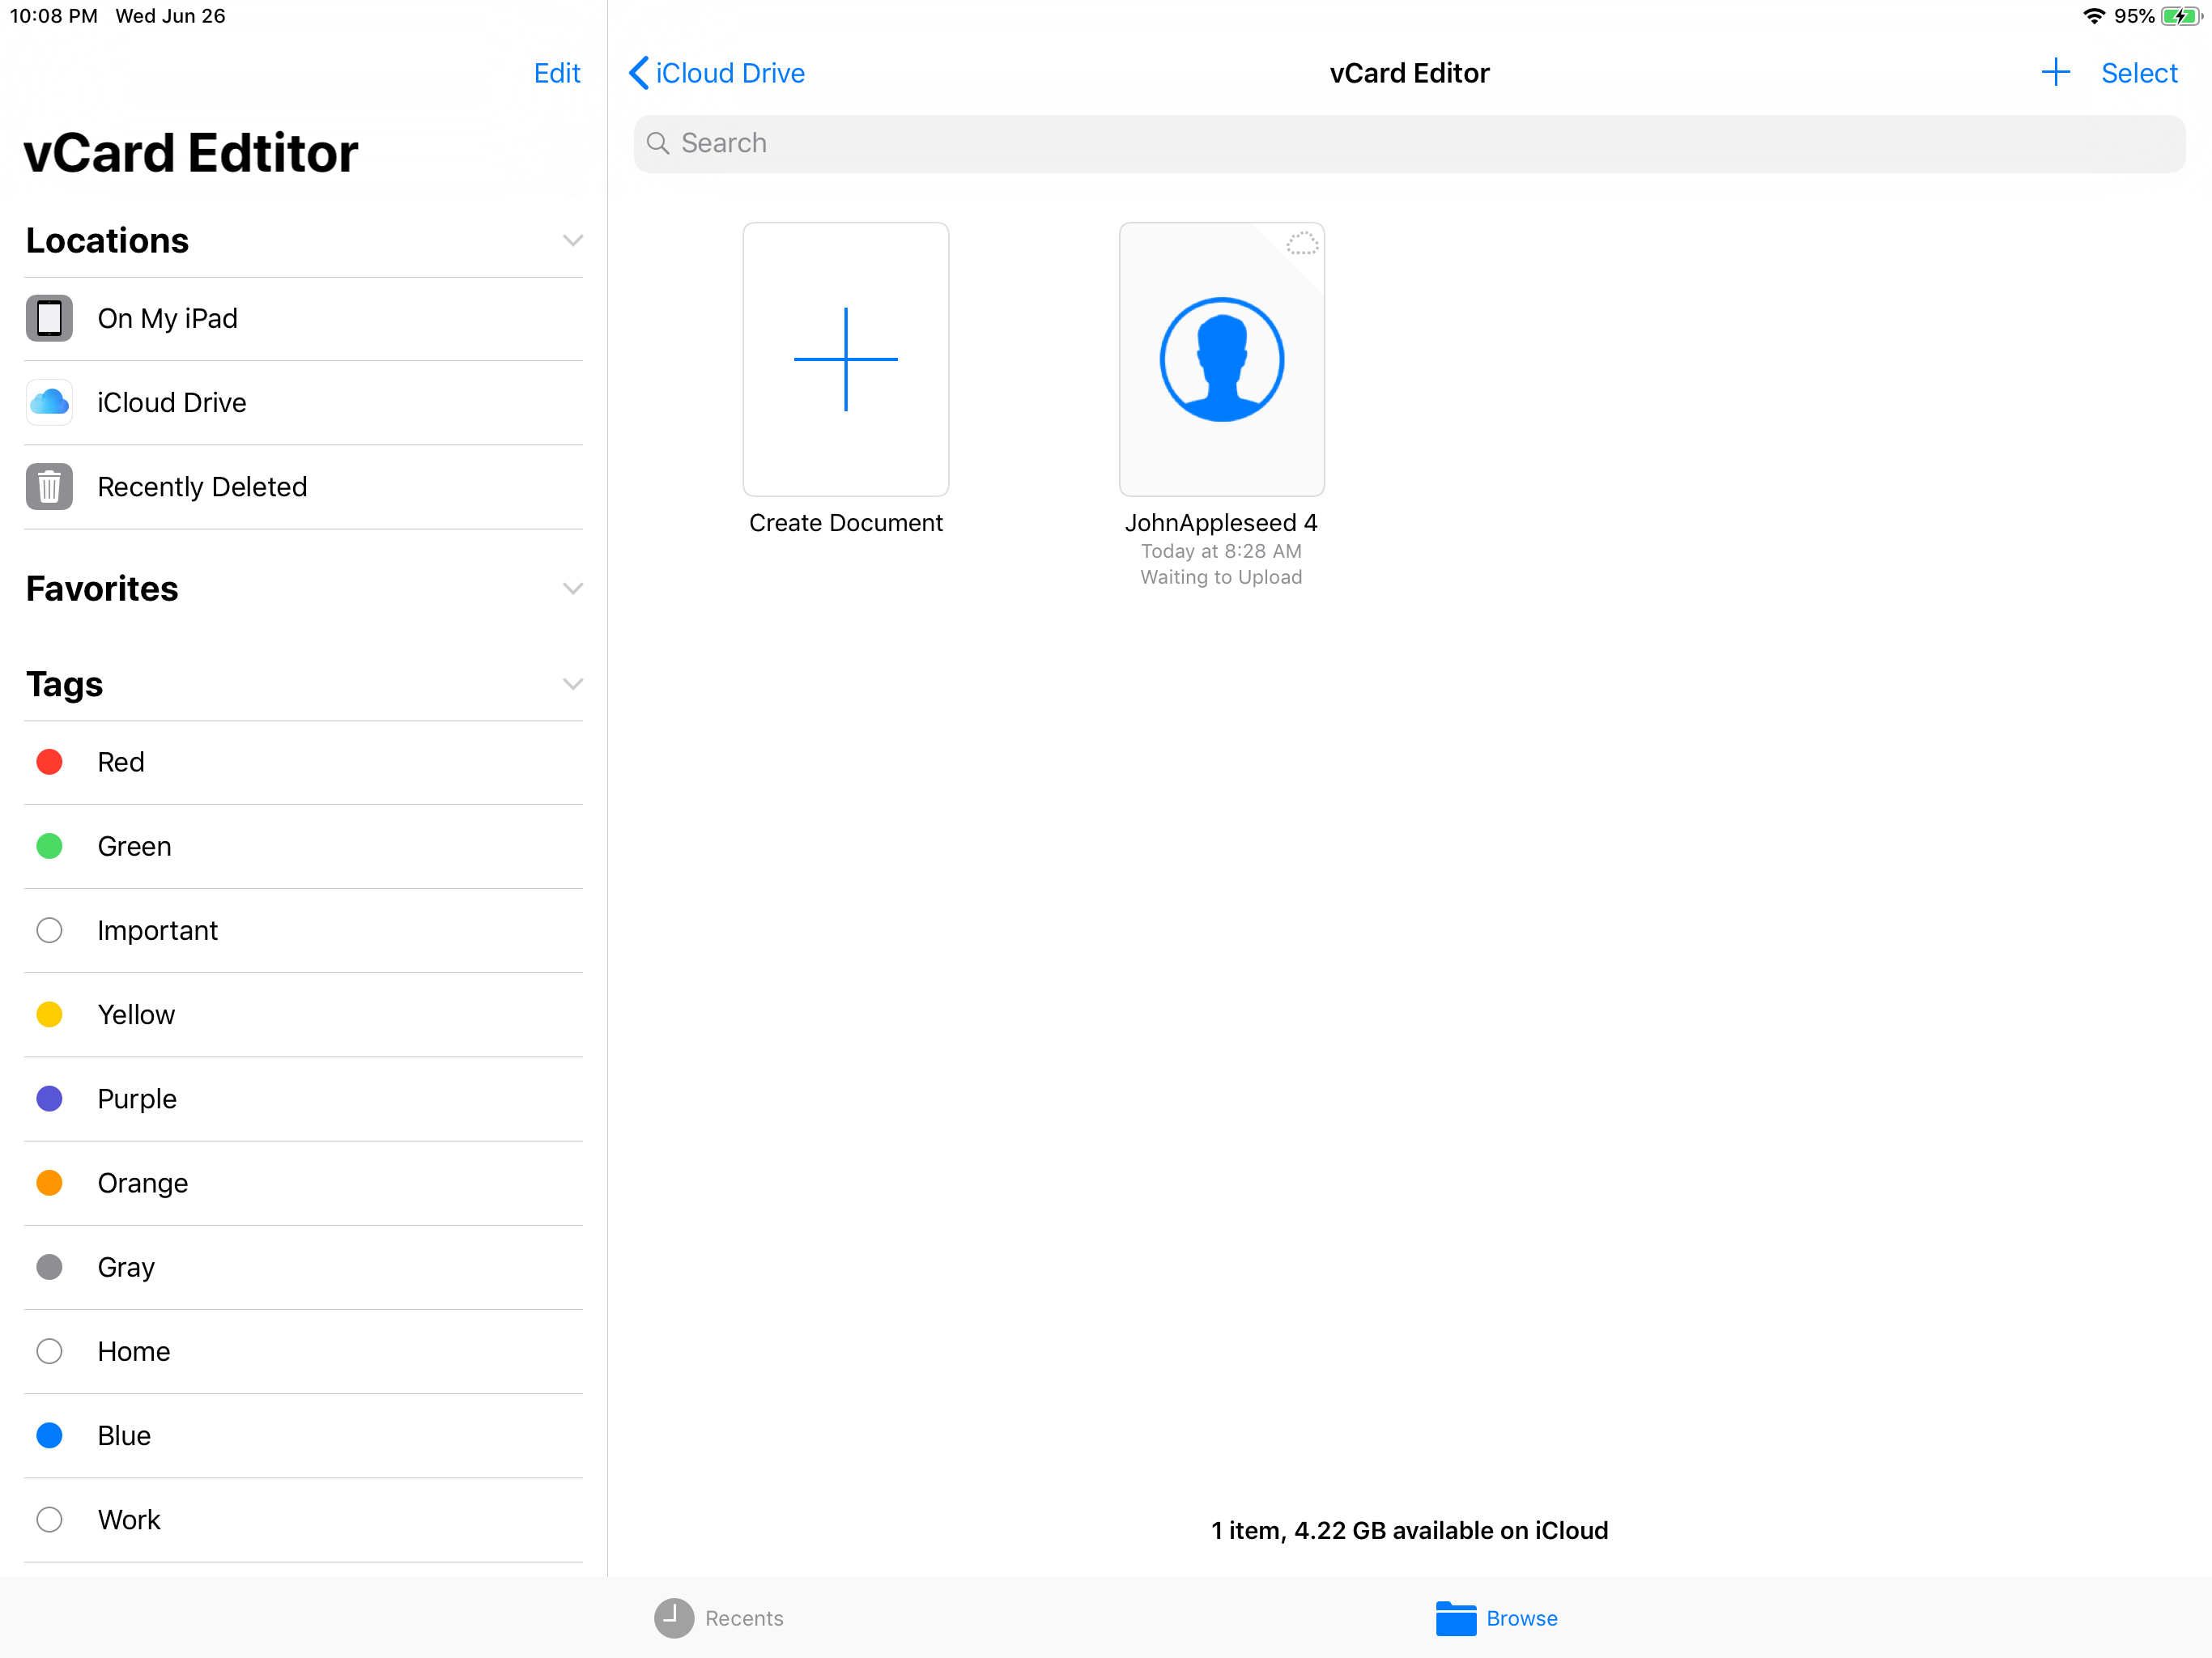Screen dimensions: 2212x1658
Task: Select the Gray tag dot
Action: click(x=49, y=1267)
